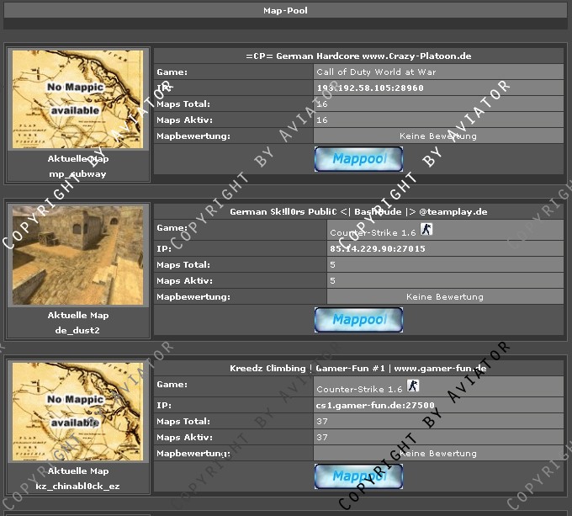This screenshot has width=572, height=516.
Task: Click Maps Total label in Bashbude server
Action: pyautogui.click(x=183, y=265)
